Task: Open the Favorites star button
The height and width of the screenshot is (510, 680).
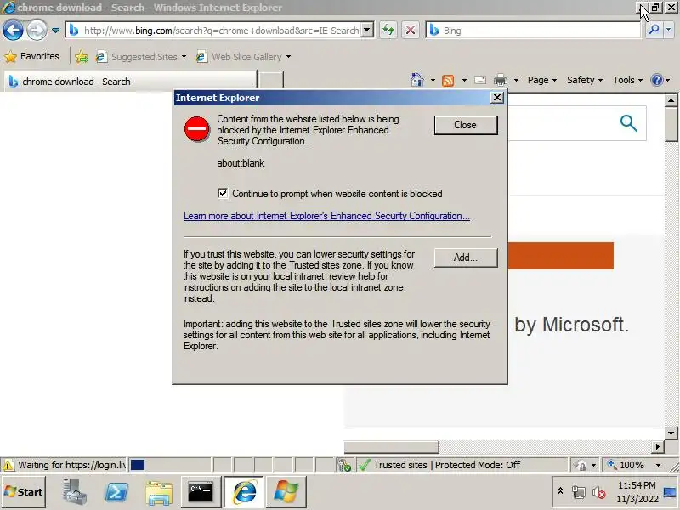Action: click(31, 56)
